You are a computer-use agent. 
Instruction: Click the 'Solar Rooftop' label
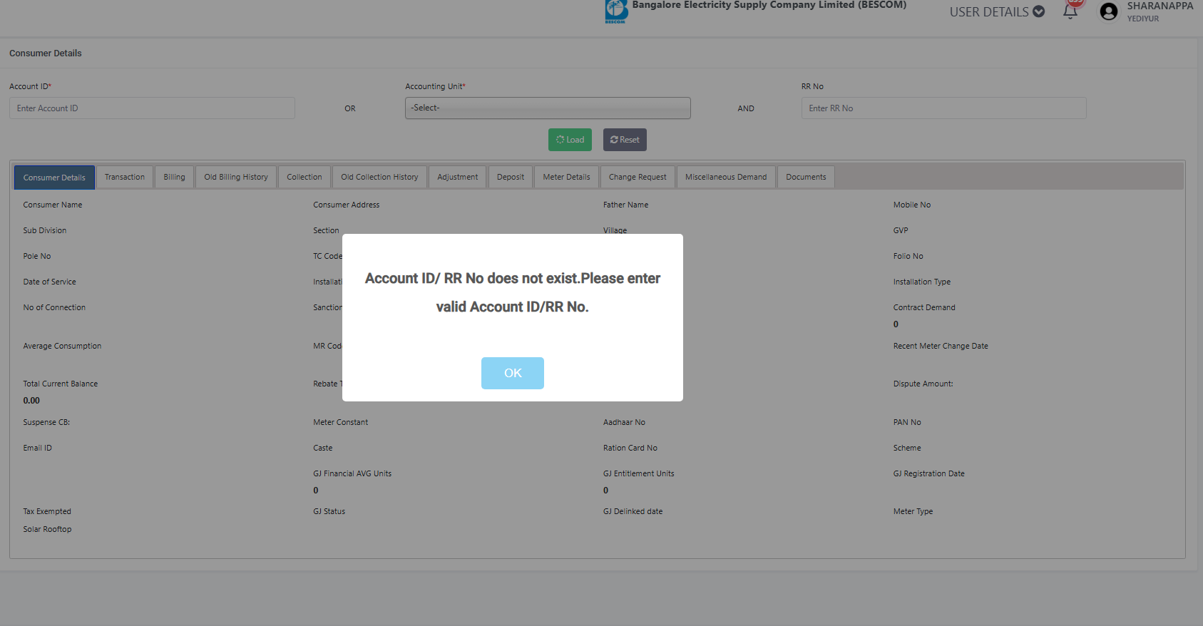[47, 529]
